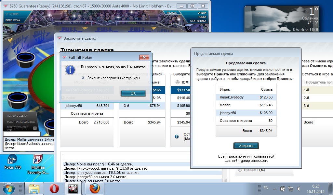The image size is (333, 195).
Task: Click the deal chat input field
Action: point(127,157)
